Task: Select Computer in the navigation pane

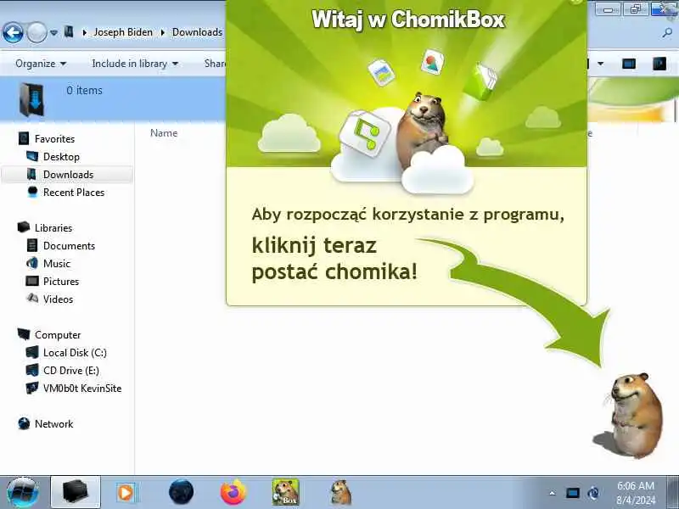Action: click(58, 335)
